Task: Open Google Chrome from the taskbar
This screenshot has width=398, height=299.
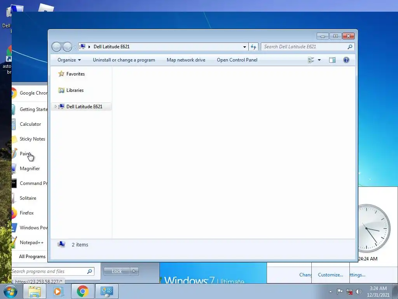Action: pyautogui.click(x=82, y=291)
